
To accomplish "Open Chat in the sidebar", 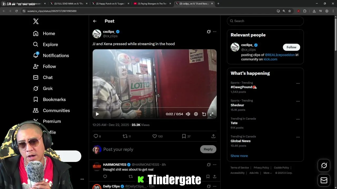I will 43,77.
